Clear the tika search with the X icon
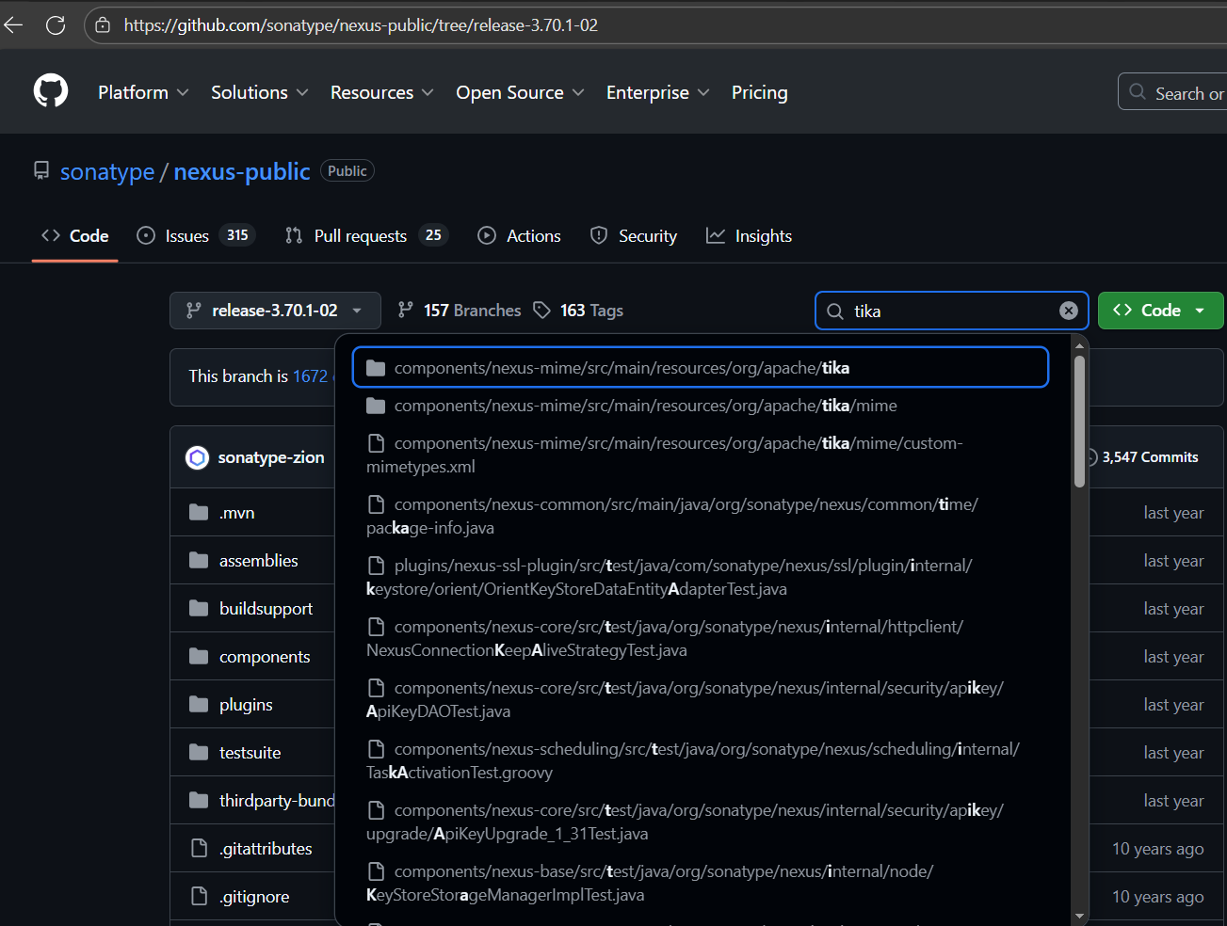The width and height of the screenshot is (1227, 926). [x=1069, y=311]
